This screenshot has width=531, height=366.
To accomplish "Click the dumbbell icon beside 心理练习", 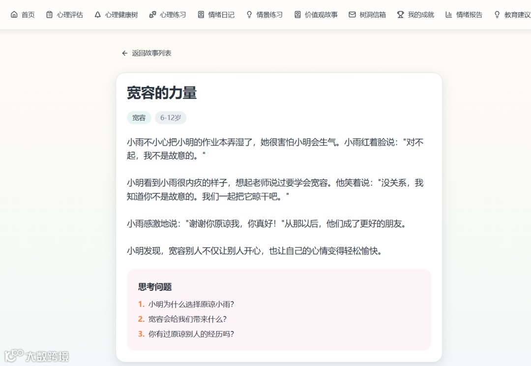I will tap(152, 15).
